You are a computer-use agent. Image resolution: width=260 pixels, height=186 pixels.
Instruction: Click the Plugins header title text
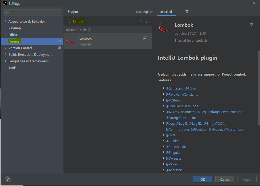[x=73, y=12]
